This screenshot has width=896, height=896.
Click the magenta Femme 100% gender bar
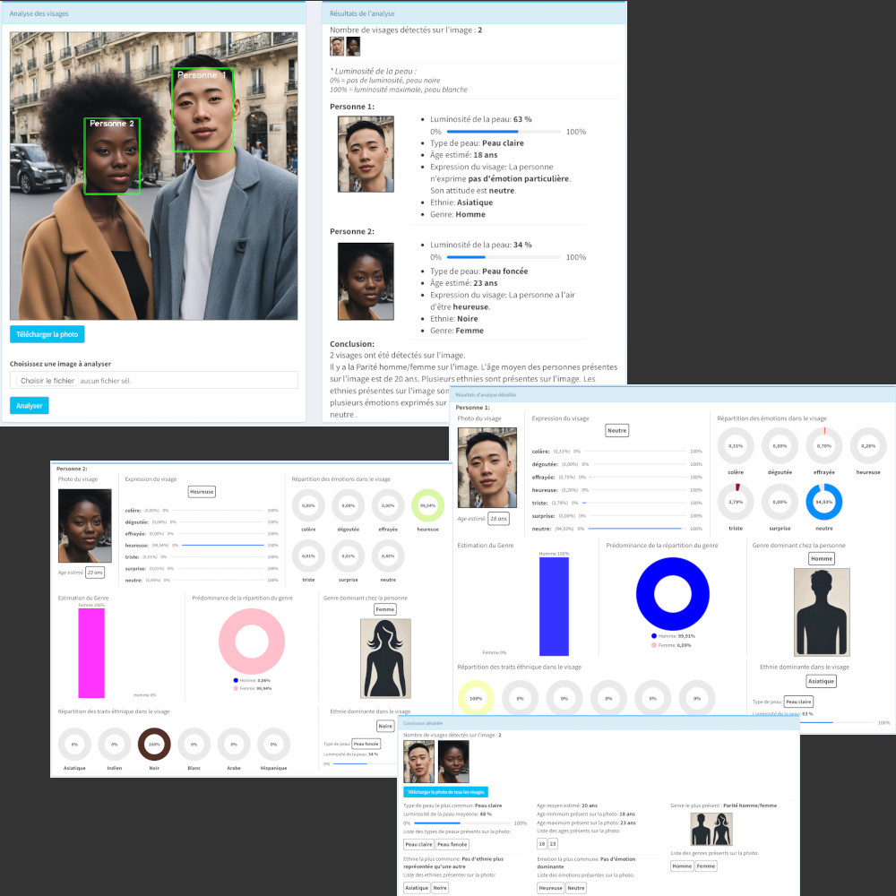(x=91, y=651)
